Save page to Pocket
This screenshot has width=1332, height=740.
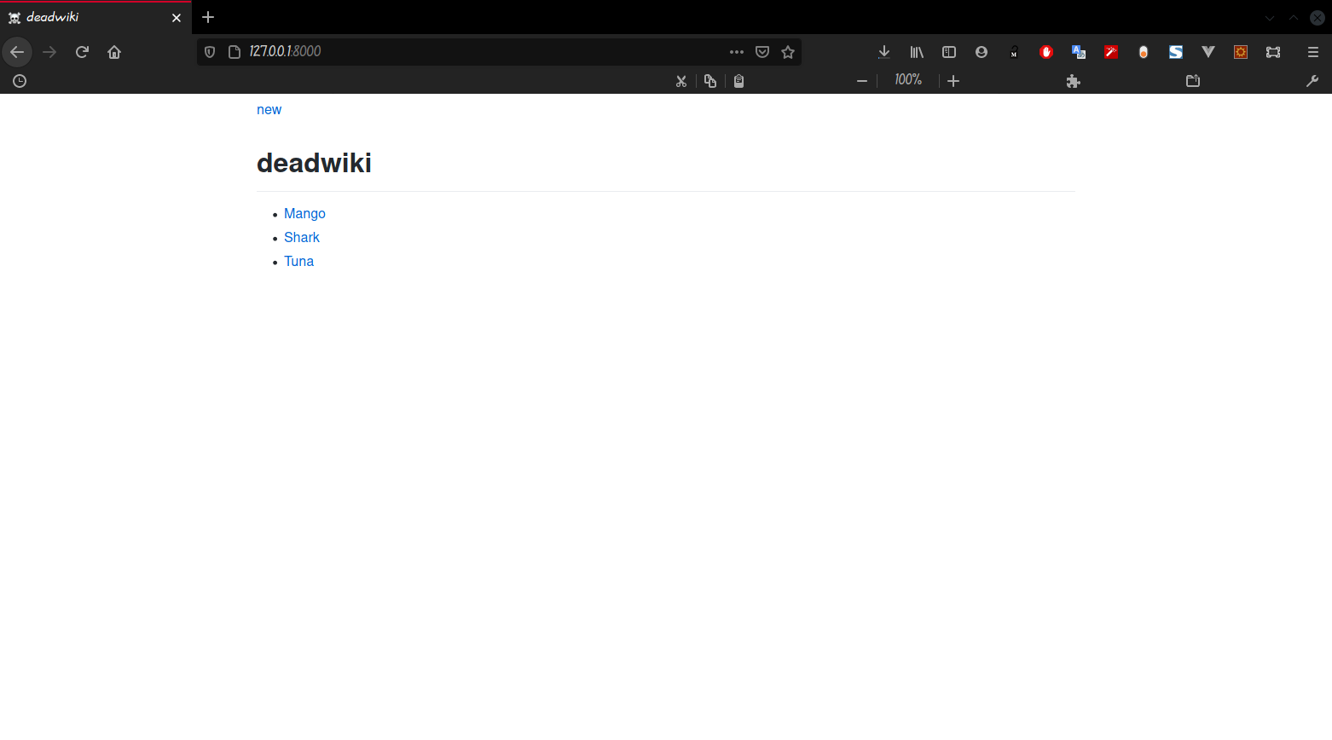pyautogui.click(x=762, y=52)
